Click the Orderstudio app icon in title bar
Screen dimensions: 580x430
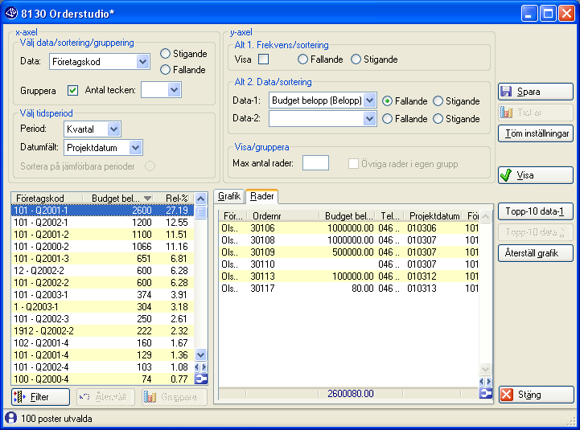pyautogui.click(x=11, y=14)
